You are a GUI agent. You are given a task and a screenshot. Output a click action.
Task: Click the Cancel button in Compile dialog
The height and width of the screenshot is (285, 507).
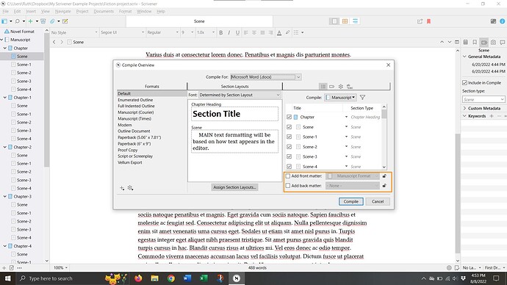(x=378, y=202)
